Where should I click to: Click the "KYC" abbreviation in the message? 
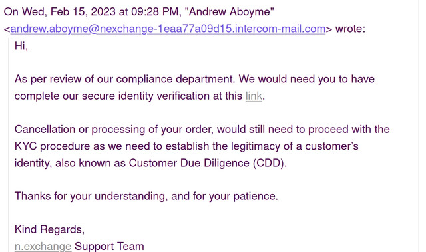25,146
